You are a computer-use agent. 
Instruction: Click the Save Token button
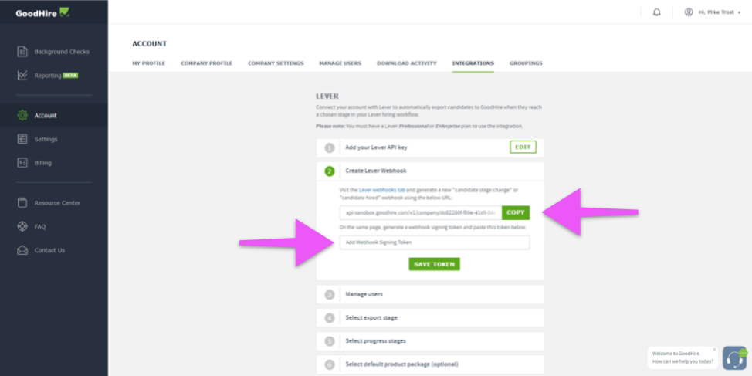click(434, 264)
